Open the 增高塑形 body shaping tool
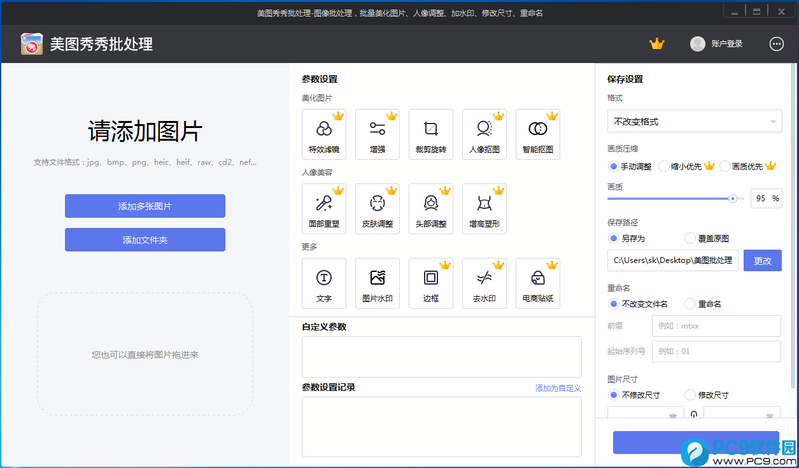 (x=484, y=209)
